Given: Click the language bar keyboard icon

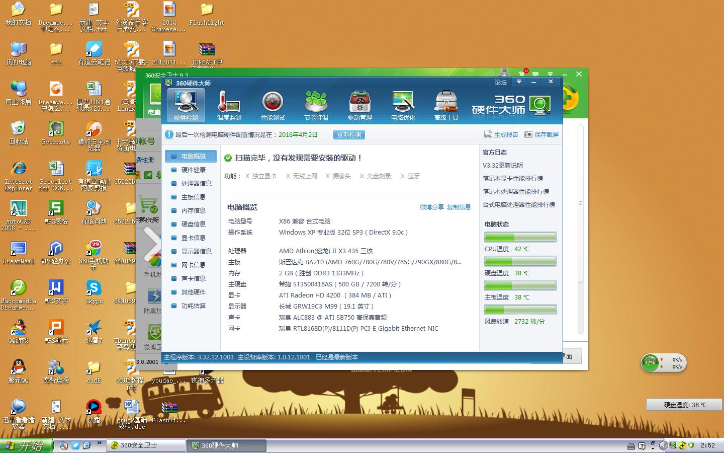Looking at the screenshot, I should coord(631,446).
